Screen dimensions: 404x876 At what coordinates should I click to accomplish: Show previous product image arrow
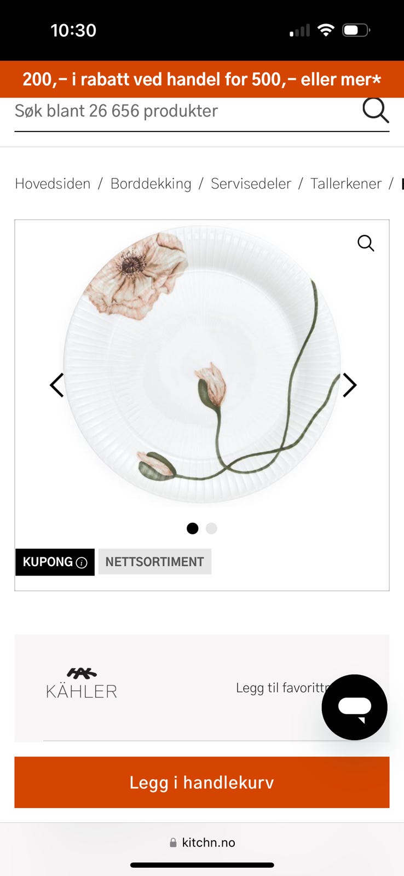coord(57,385)
